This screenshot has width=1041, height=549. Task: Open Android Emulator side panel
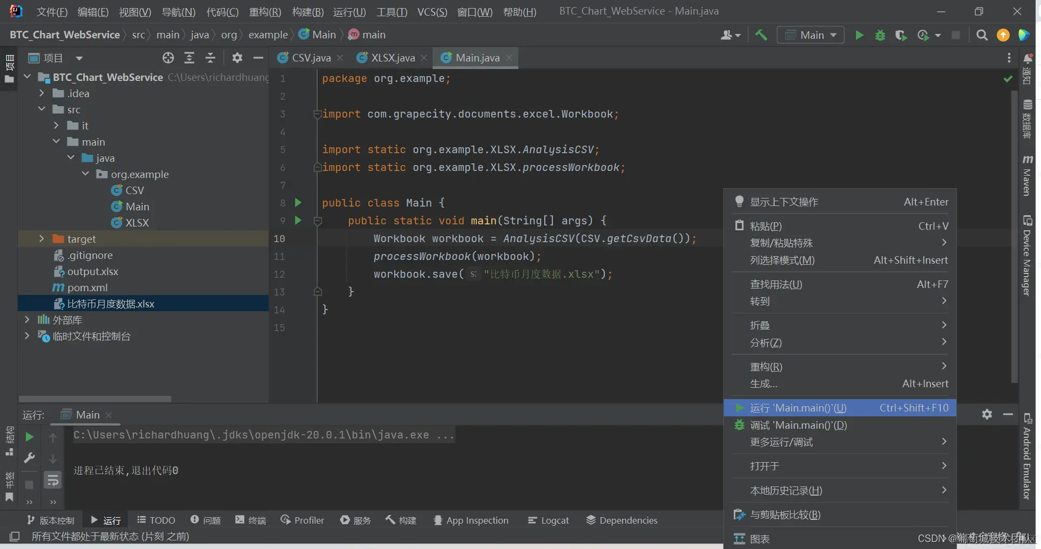[x=1028, y=456]
